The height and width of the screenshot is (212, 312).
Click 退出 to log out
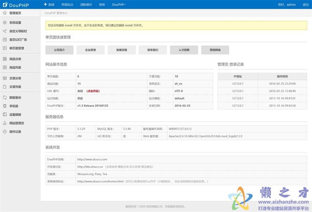(x=306, y=5)
